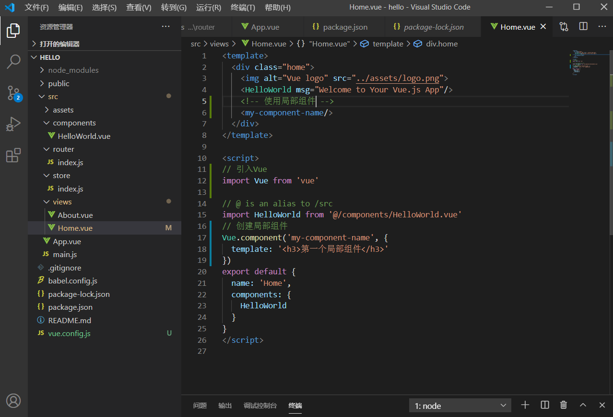Open the 文件(F) menu
The image size is (613, 417).
point(37,7)
